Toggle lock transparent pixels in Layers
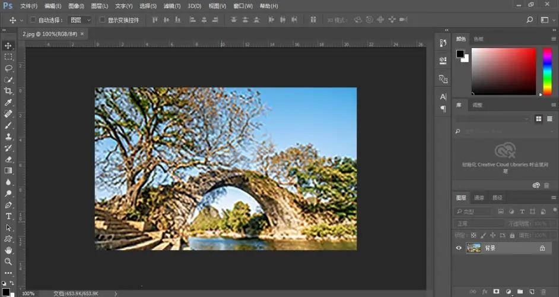The image size is (559, 297). click(474, 235)
